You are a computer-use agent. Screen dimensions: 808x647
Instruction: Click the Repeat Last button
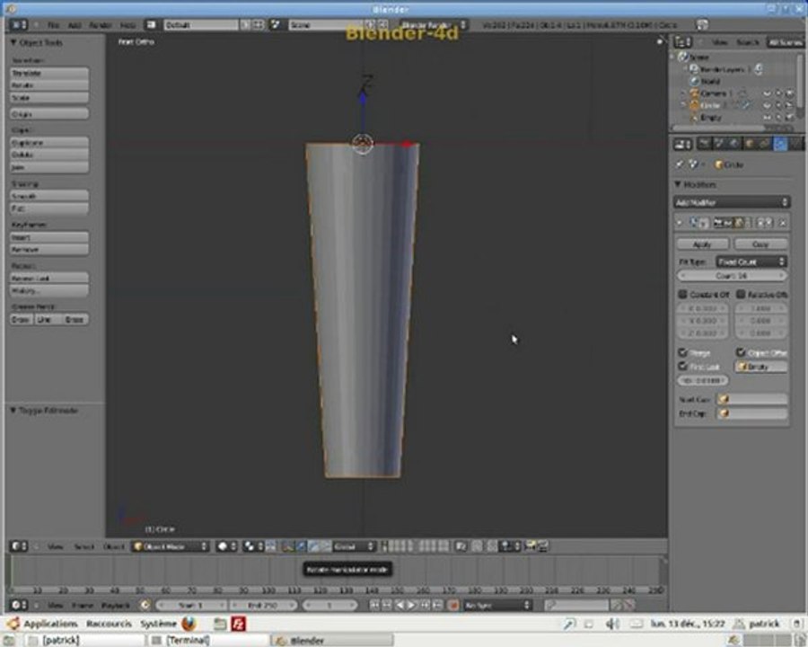49,278
